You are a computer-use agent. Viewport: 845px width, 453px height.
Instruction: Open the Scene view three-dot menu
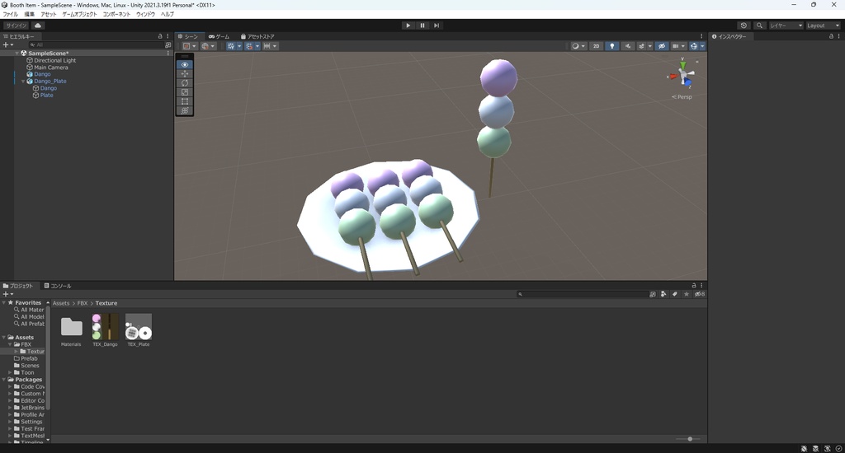coord(701,36)
